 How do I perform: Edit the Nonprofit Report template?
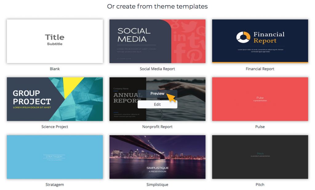pyautogui.click(x=157, y=104)
